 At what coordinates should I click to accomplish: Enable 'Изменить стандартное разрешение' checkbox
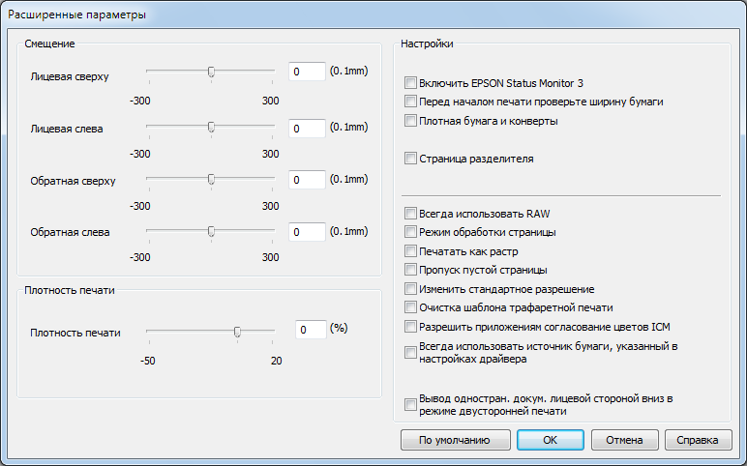point(411,289)
